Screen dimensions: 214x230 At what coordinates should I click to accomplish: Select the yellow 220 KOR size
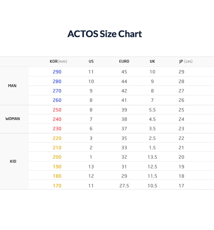57,138
